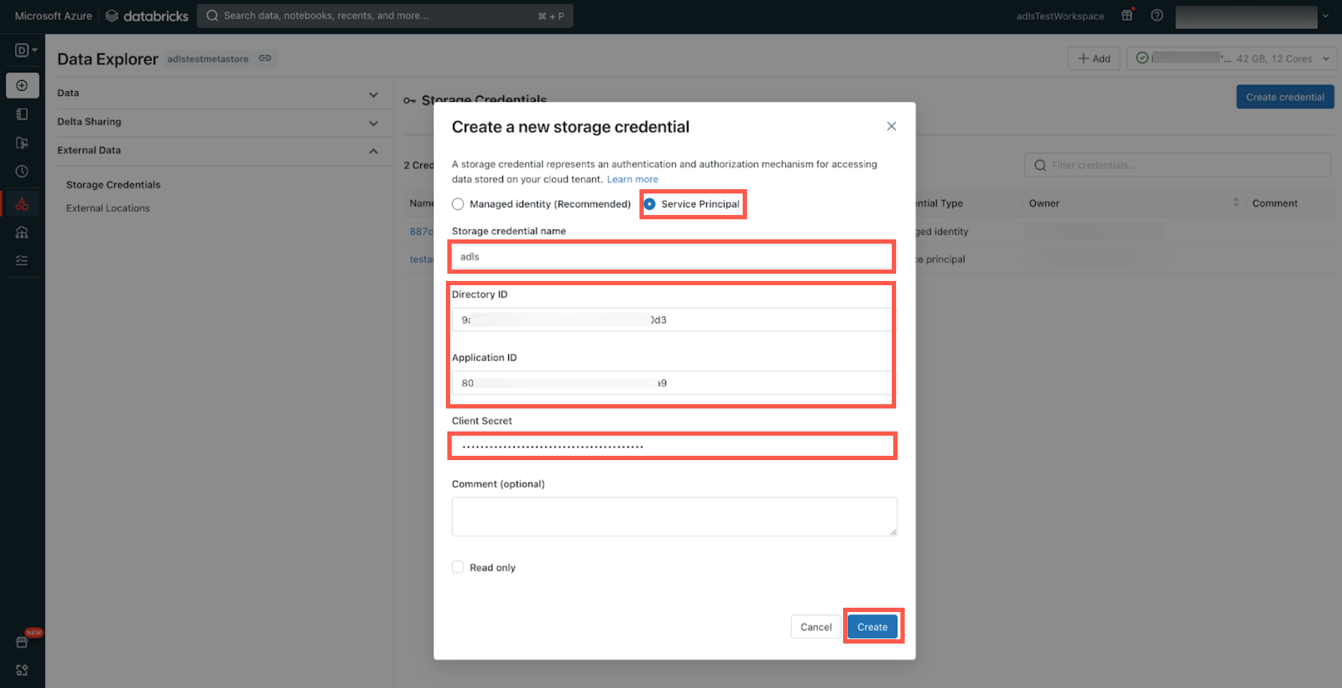1342x688 pixels.
Task: Close the storage credential dialog with X
Action: pos(891,126)
